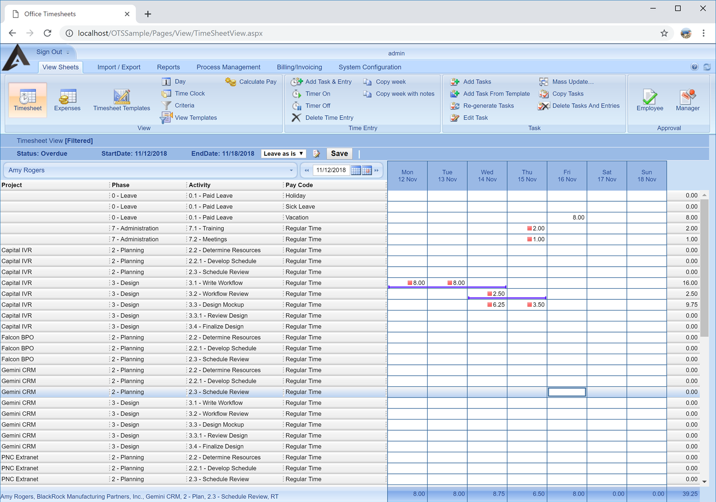
Task: Click the timesheet vertical scrollbar
Action: (704, 267)
